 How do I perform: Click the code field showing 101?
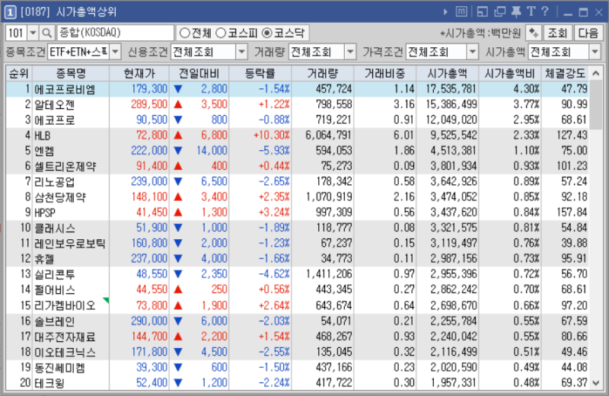(16, 33)
